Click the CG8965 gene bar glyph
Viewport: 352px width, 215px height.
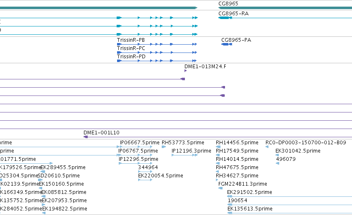[x=285, y=8]
